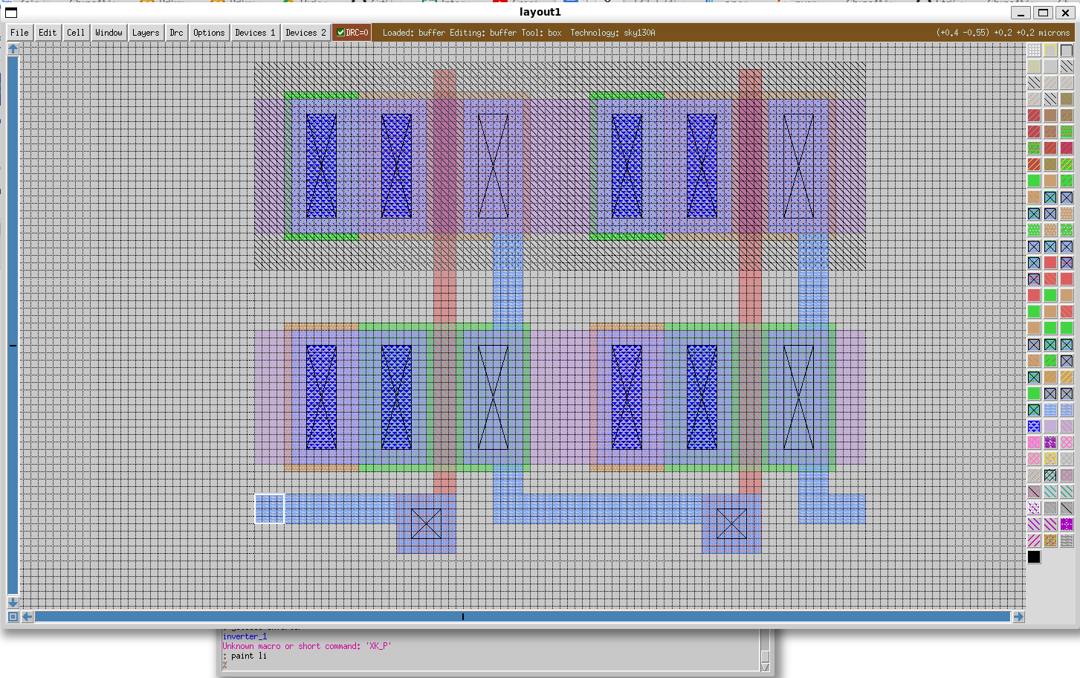Select the yellow-outlined square palette icon

click(x=1050, y=51)
